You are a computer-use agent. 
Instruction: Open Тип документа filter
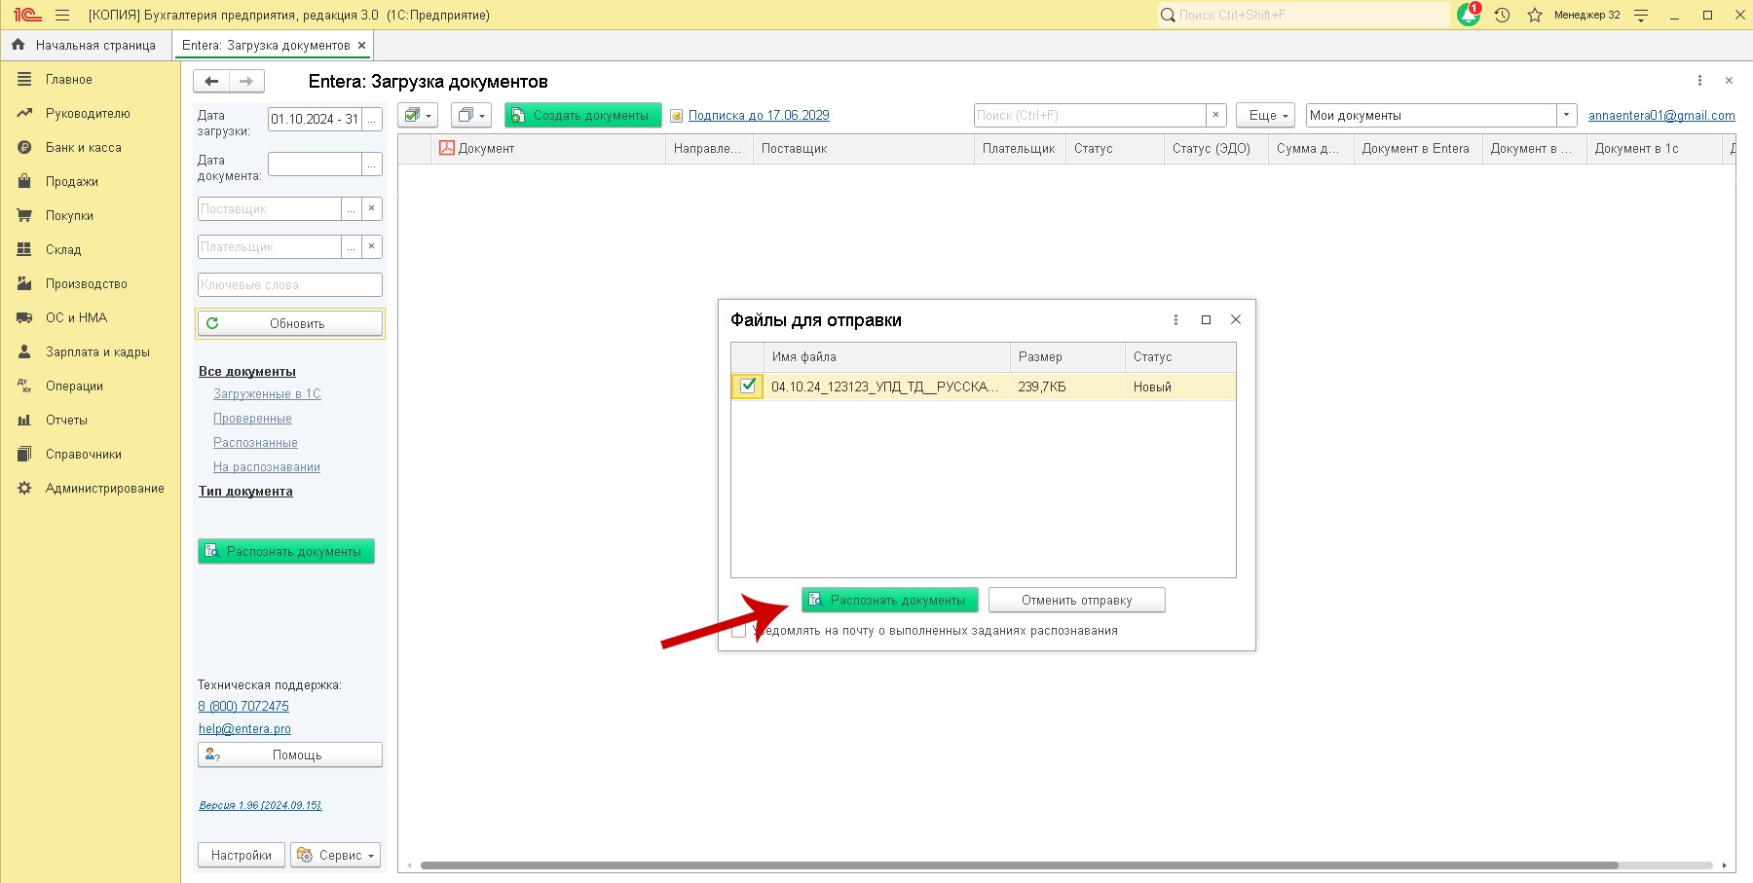pos(245,492)
